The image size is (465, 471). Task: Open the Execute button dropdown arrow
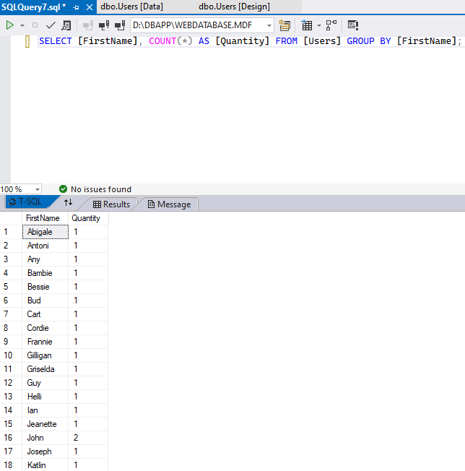(x=22, y=25)
